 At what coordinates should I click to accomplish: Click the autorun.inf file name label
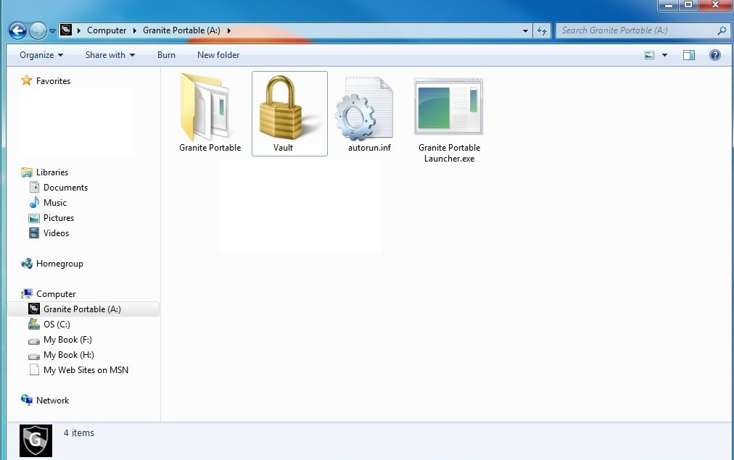(x=369, y=148)
